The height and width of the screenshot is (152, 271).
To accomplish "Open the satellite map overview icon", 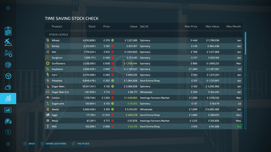I will (x=8, y=42).
